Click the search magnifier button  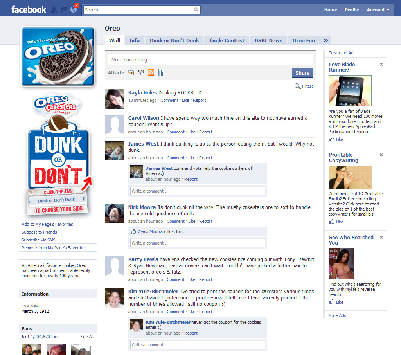(x=196, y=10)
